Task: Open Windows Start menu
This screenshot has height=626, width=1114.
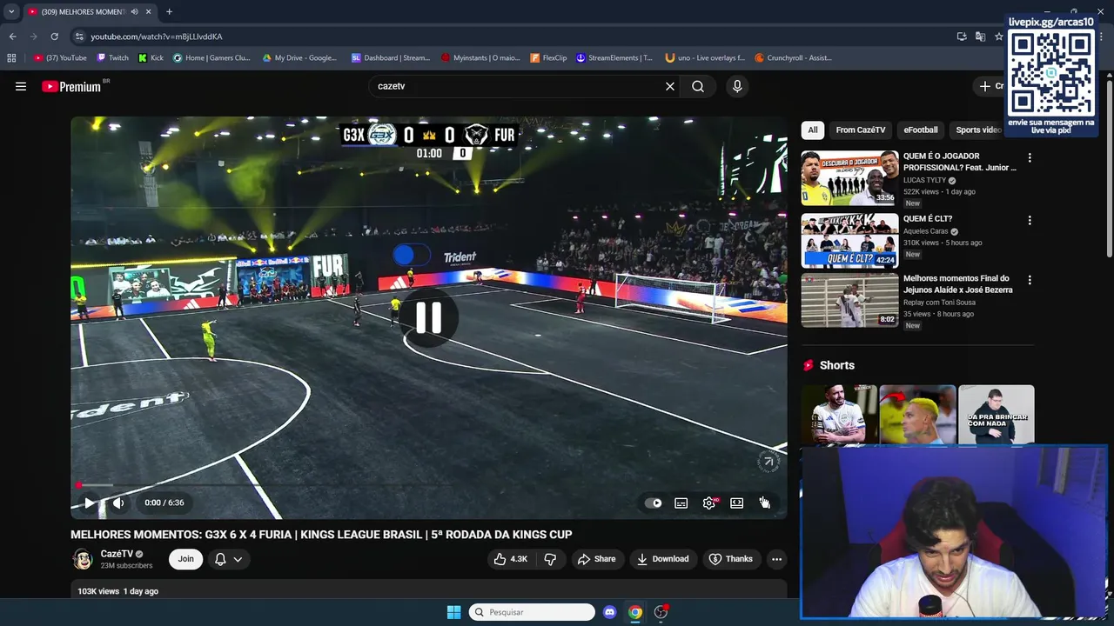Action: (453, 612)
